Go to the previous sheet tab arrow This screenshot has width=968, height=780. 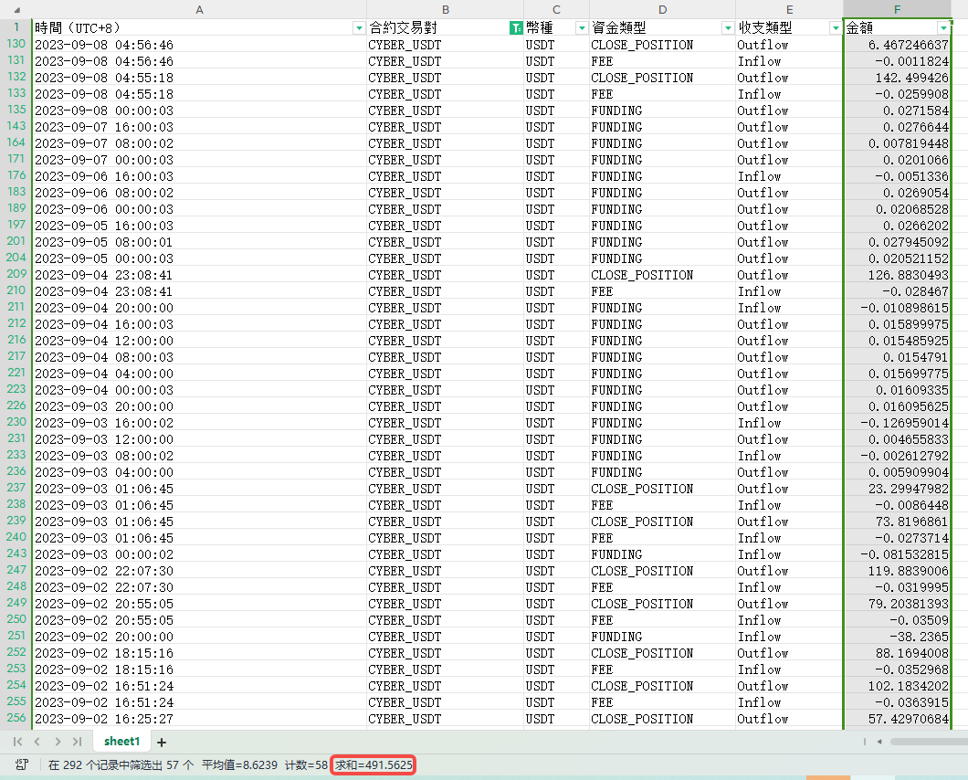(x=37, y=742)
